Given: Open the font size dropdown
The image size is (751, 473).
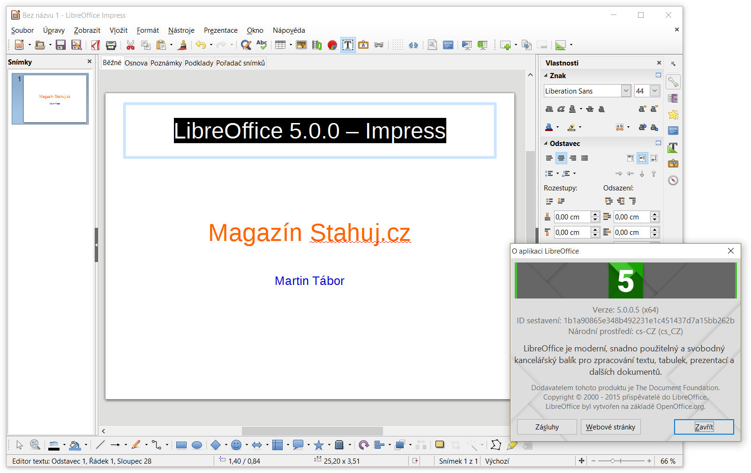Looking at the screenshot, I should click(x=655, y=91).
